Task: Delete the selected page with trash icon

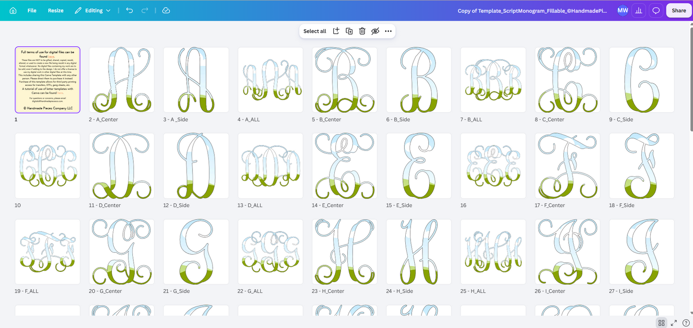Action: point(362,31)
